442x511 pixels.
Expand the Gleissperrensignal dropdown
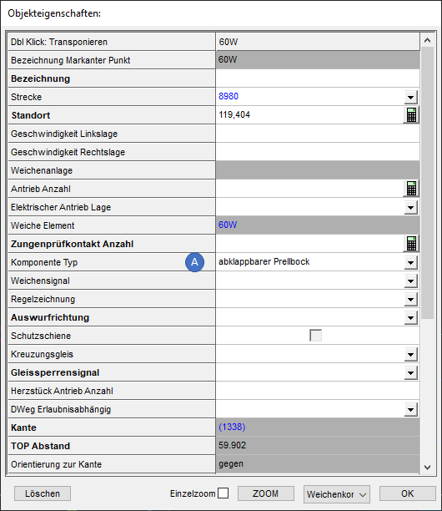411,372
